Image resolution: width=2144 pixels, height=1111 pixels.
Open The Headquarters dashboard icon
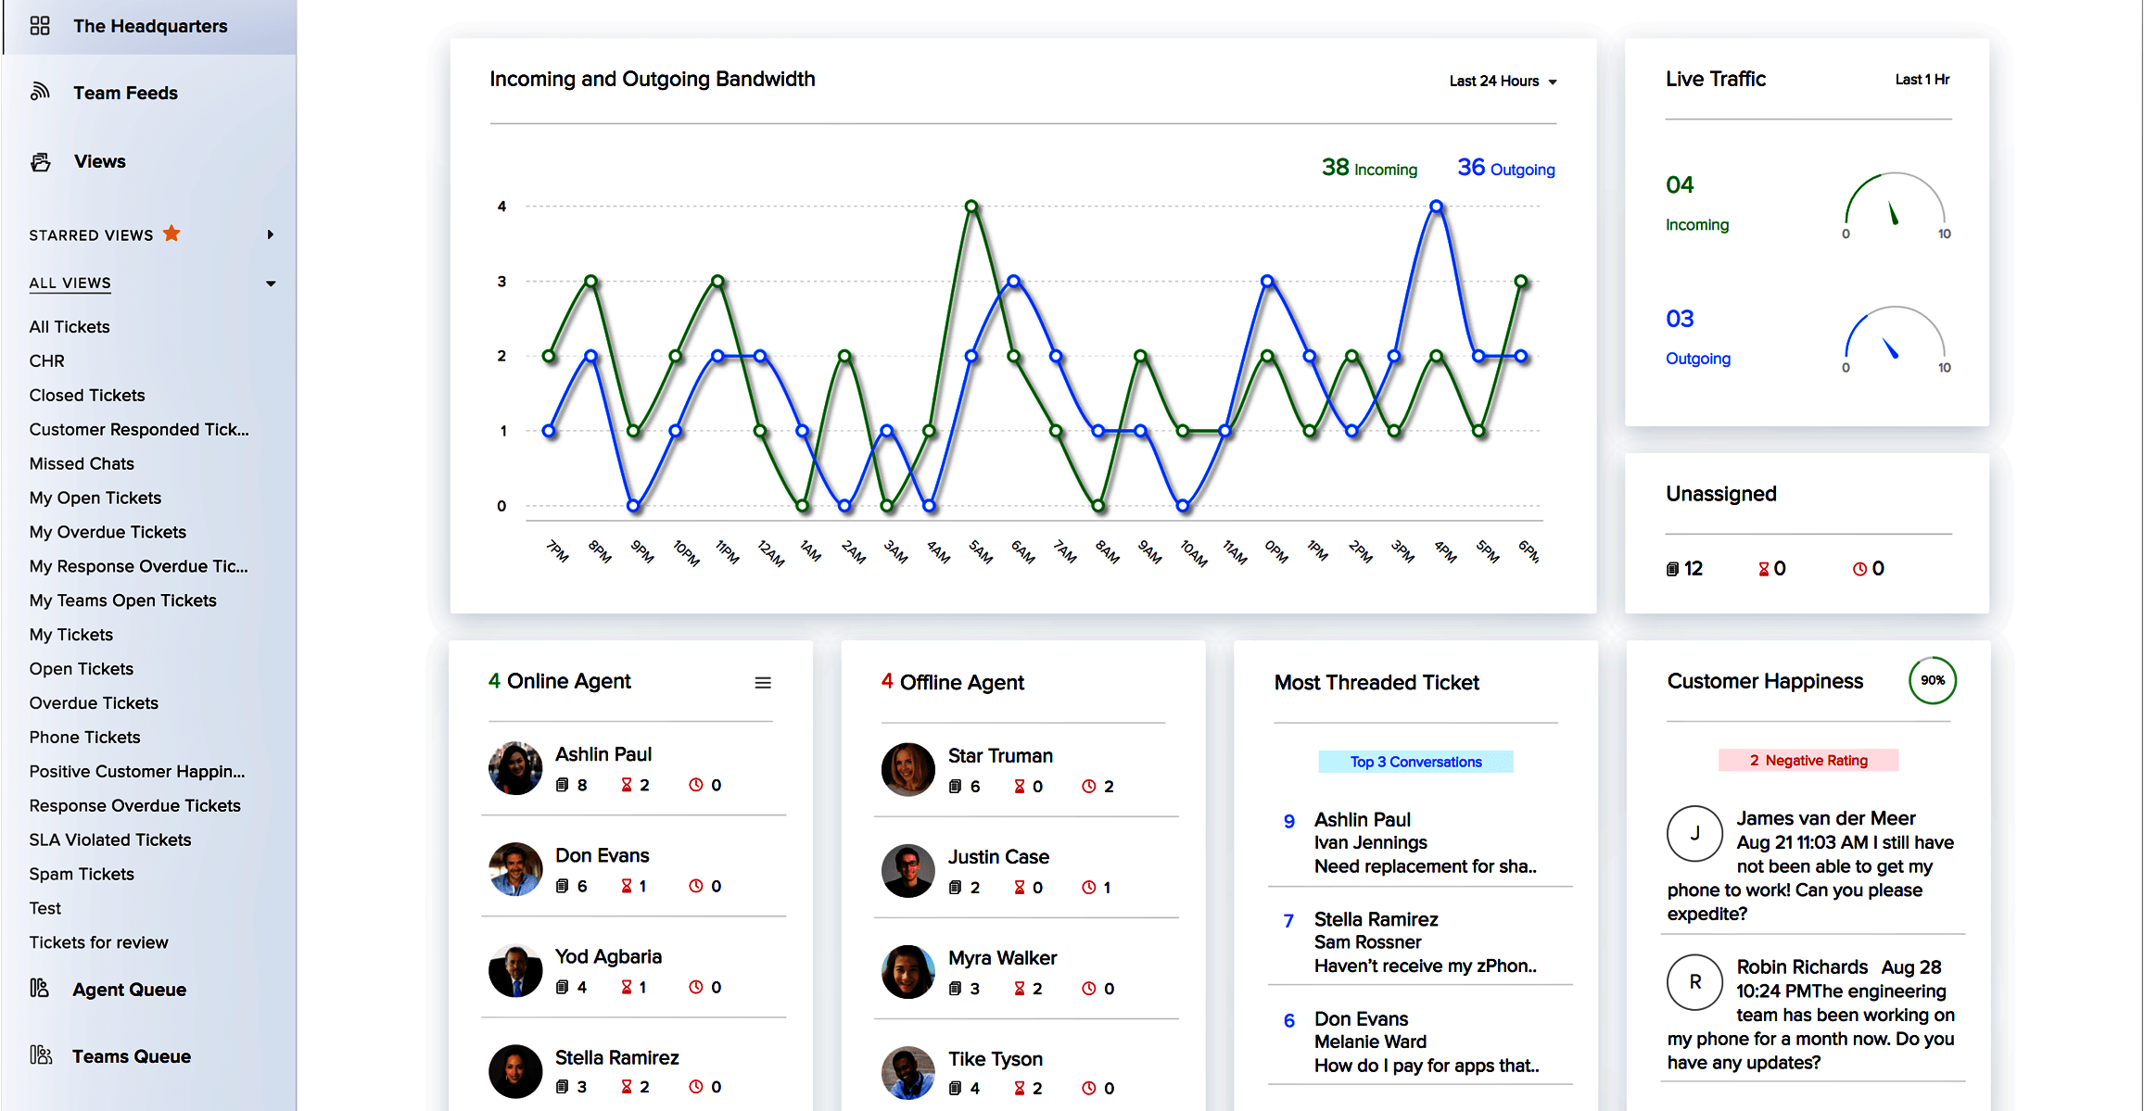coord(40,26)
